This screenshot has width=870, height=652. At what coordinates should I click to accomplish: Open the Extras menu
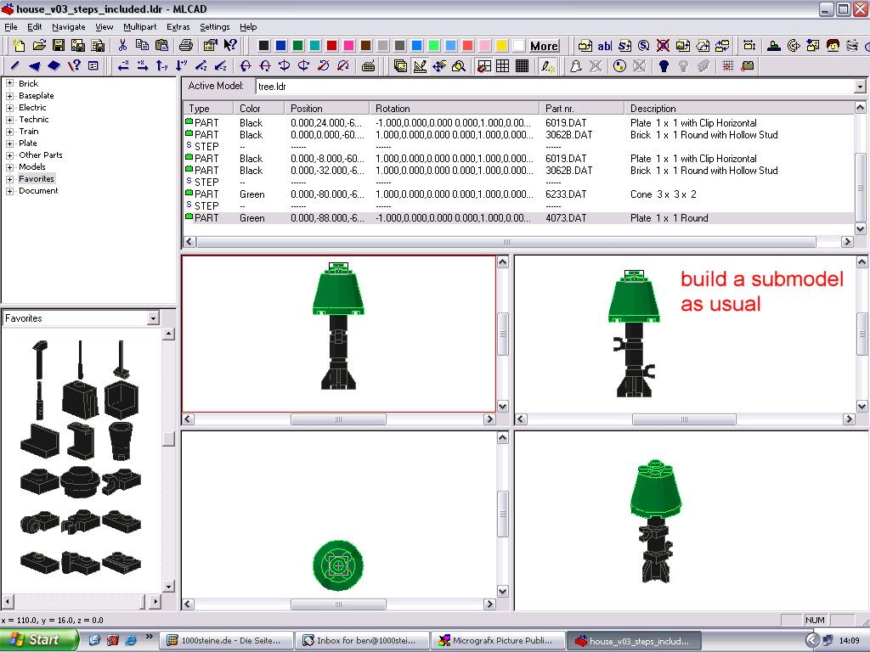pos(178,26)
